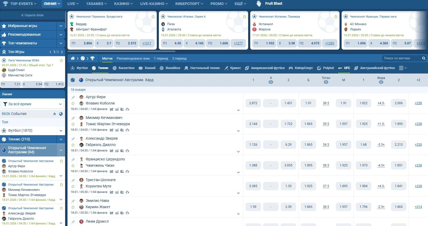Go to home via breadcrumb house icon
The height and width of the screenshot is (226, 428).
pyautogui.click(x=73, y=58)
